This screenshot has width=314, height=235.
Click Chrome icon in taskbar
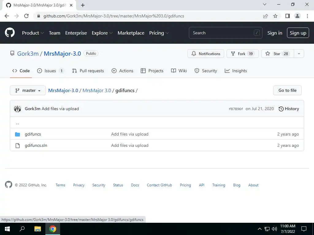click(x=53, y=229)
